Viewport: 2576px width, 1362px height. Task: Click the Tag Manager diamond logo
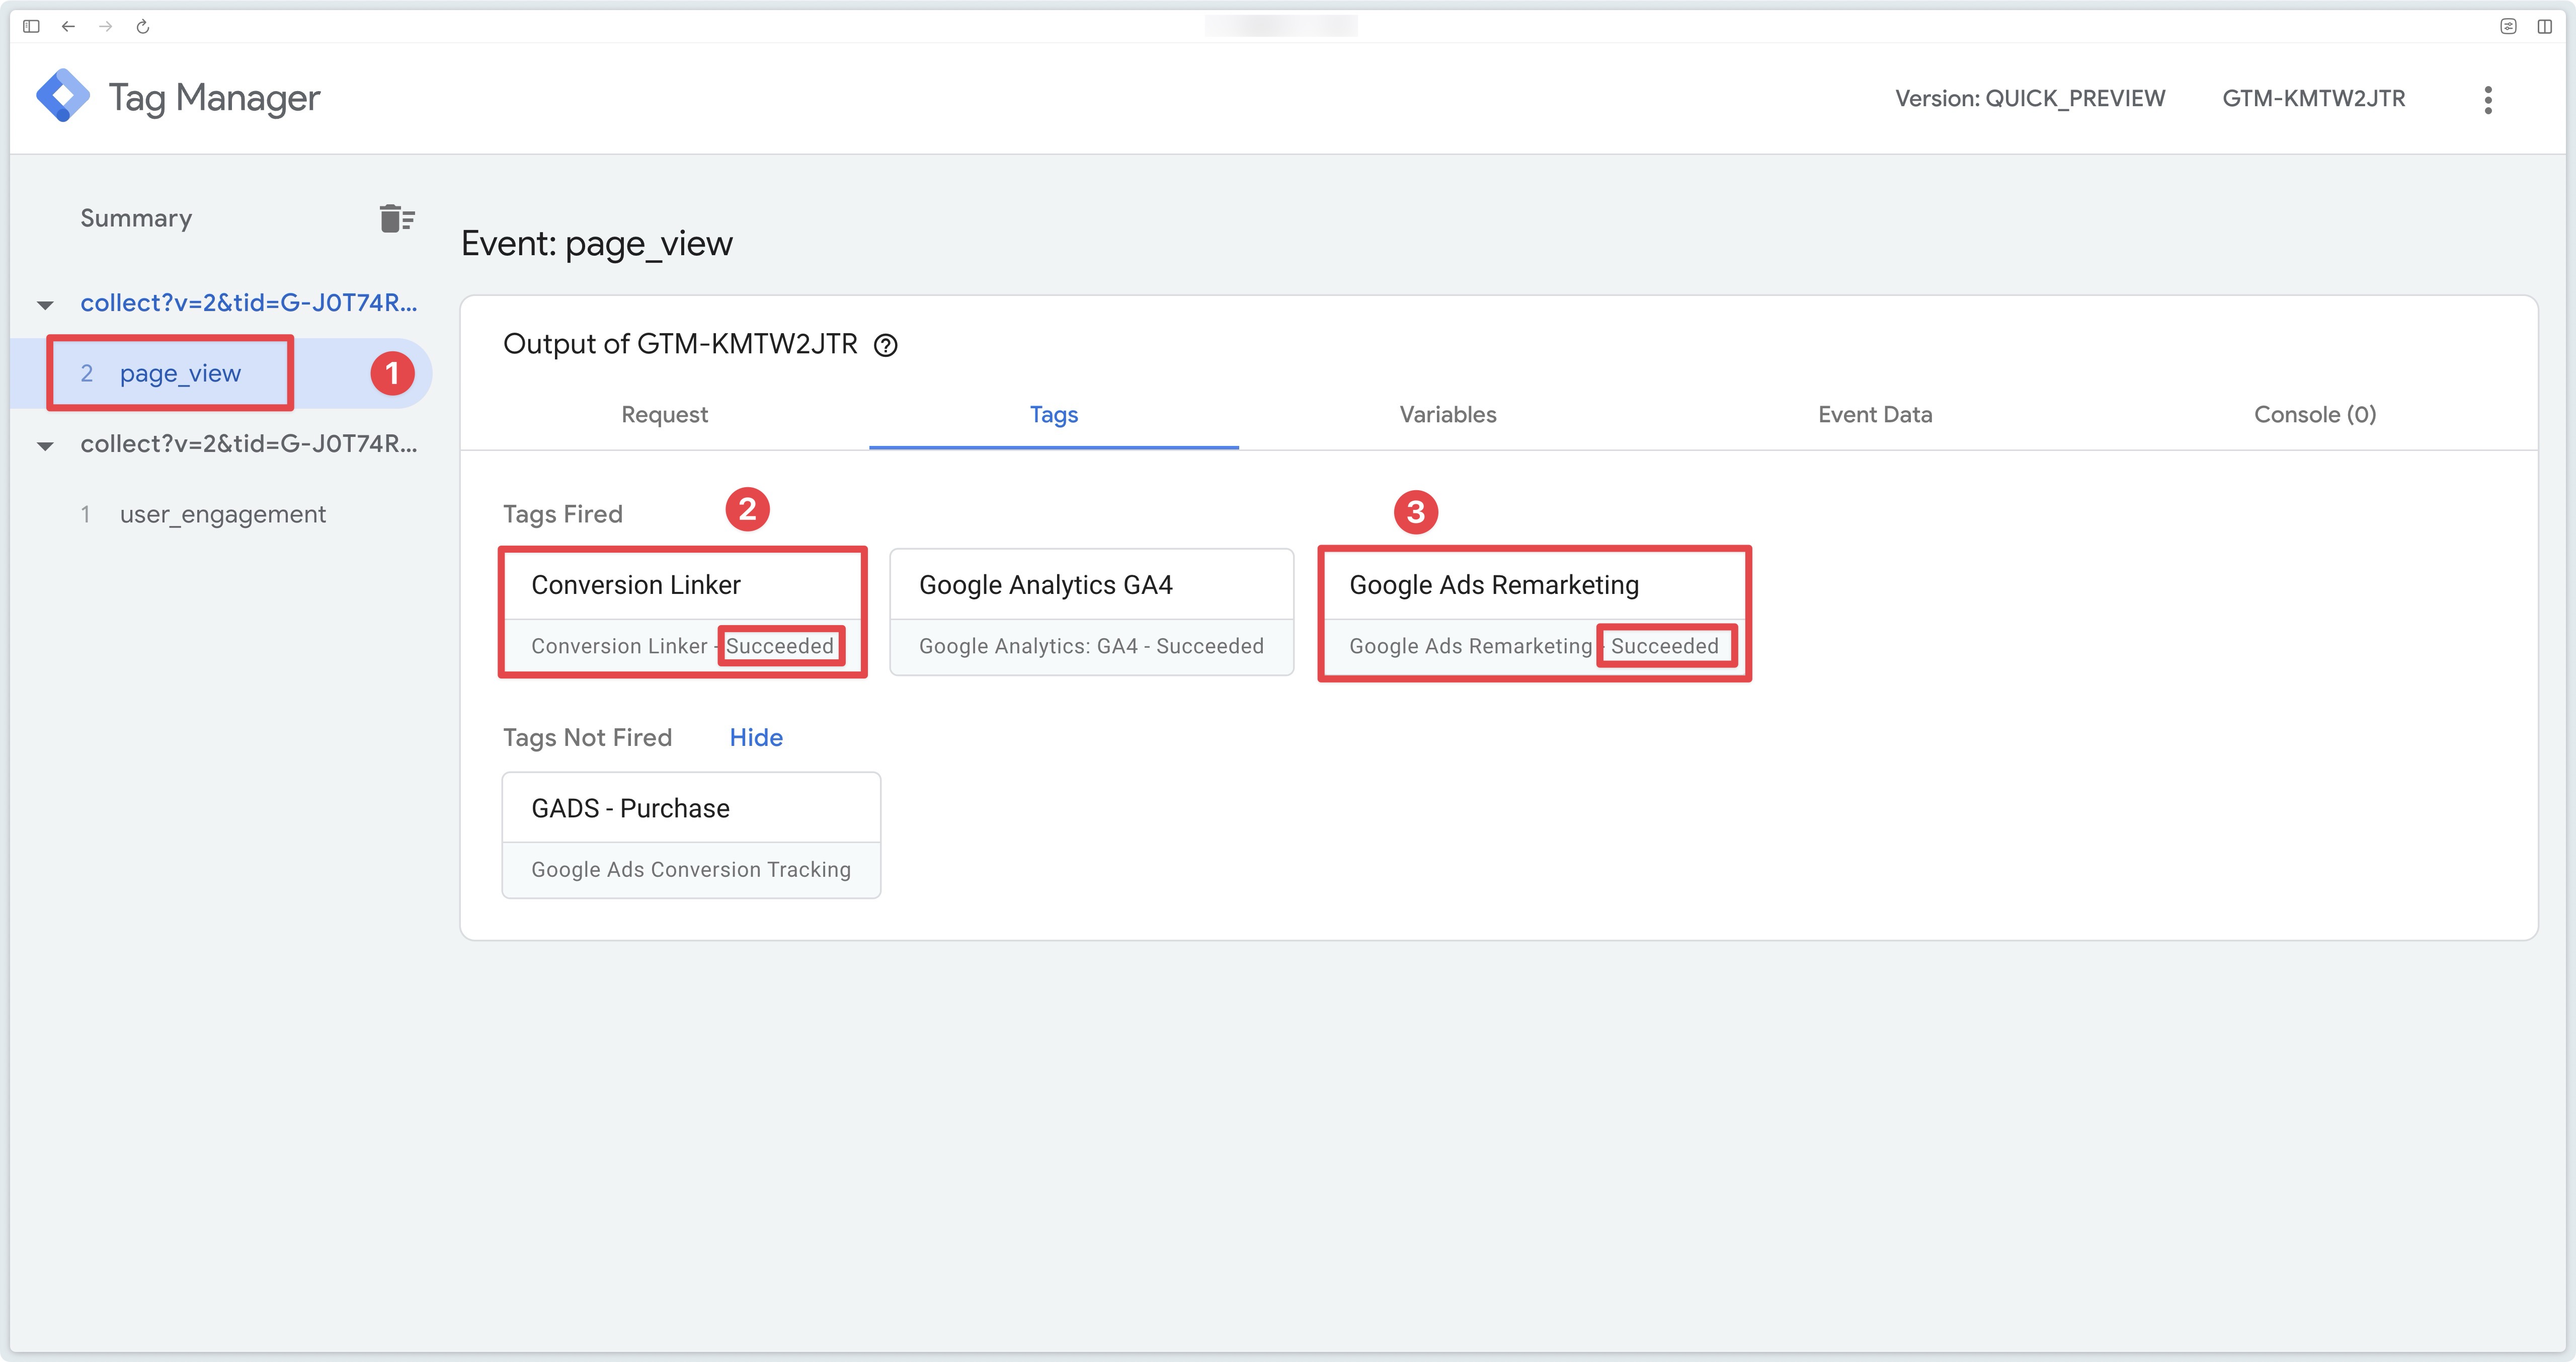tap(62, 96)
